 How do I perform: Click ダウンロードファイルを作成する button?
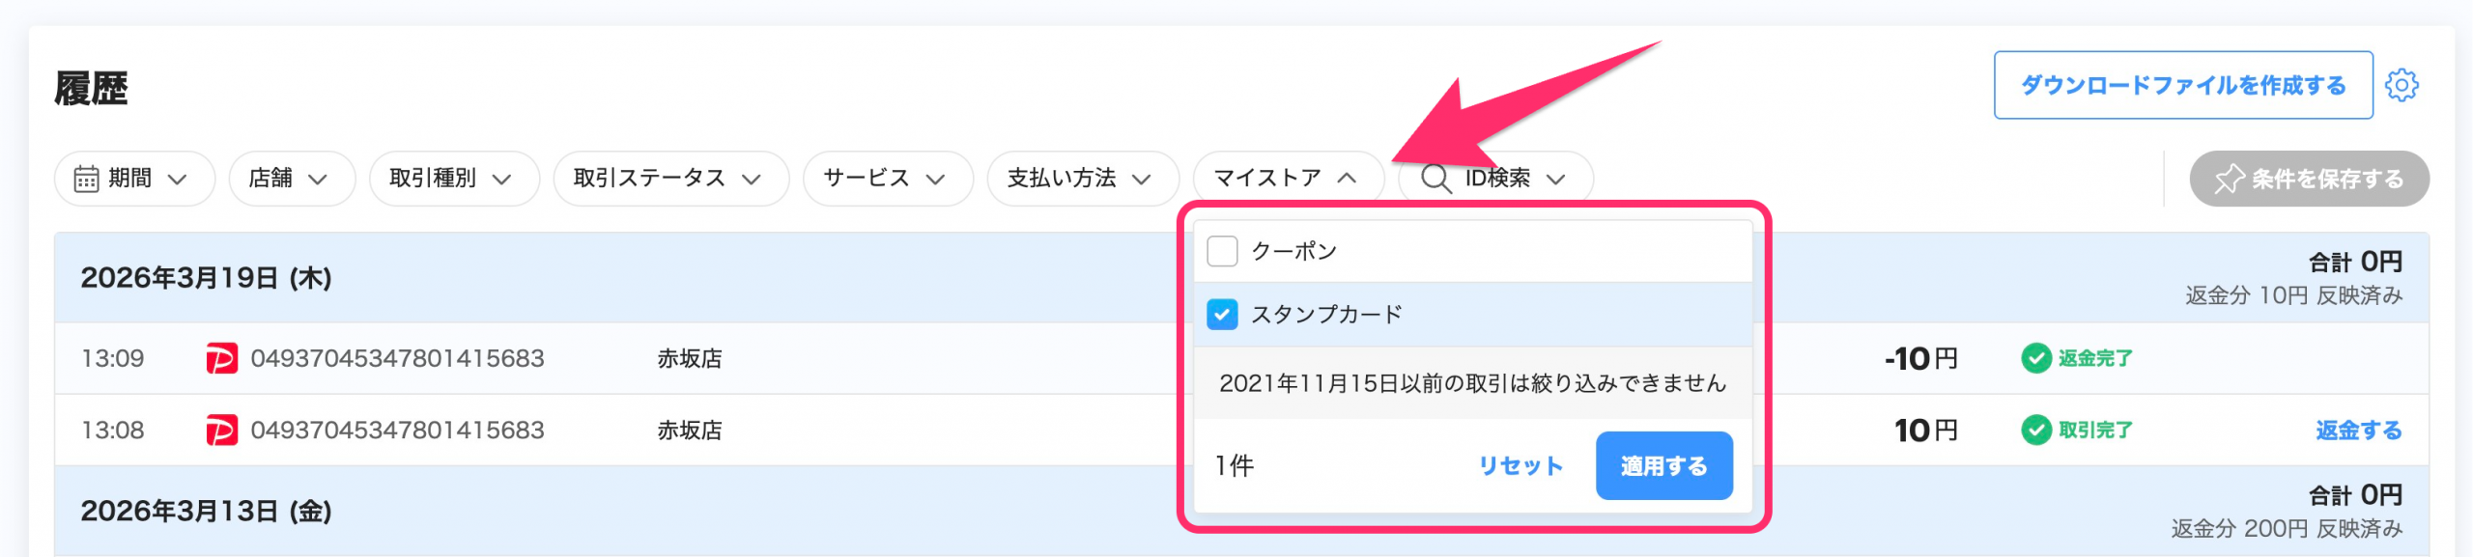2182,85
